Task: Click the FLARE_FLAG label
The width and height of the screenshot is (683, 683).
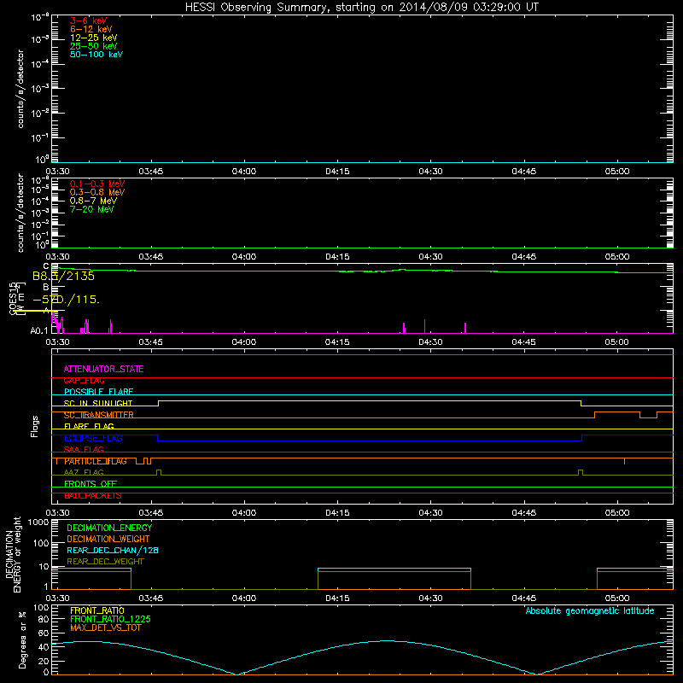Action: 89,426
